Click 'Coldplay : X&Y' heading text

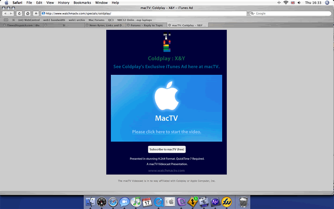(x=167, y=59)
